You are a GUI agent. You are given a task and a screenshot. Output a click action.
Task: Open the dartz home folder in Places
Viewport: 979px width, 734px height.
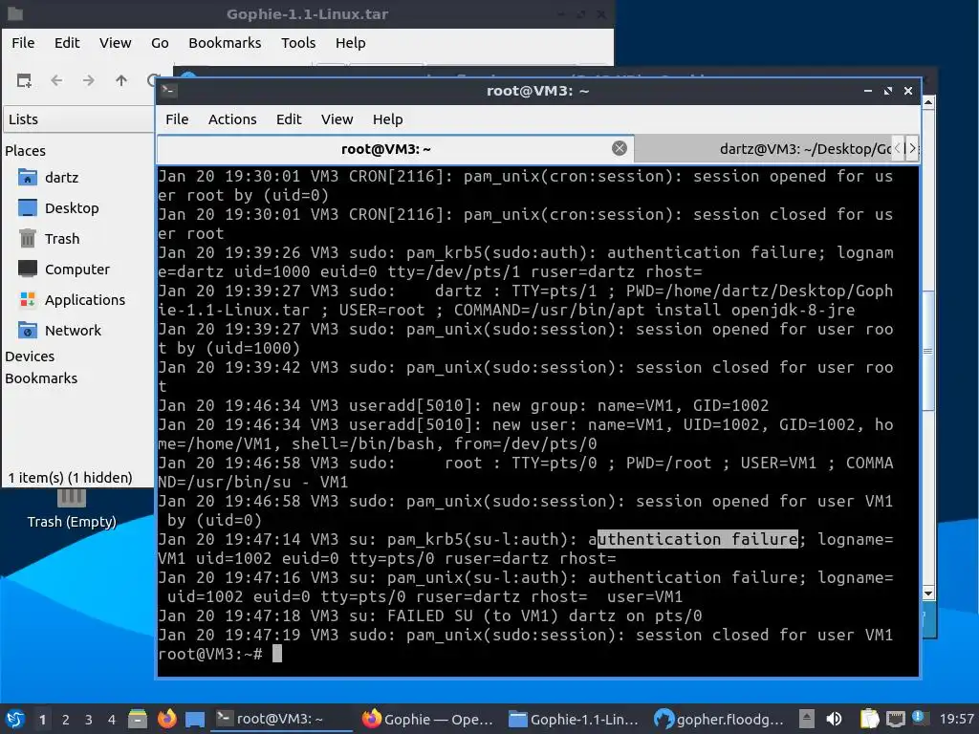point(61,177)
